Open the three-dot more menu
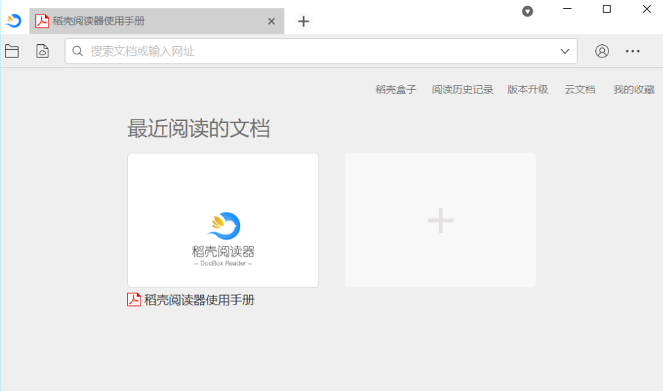 633,51
